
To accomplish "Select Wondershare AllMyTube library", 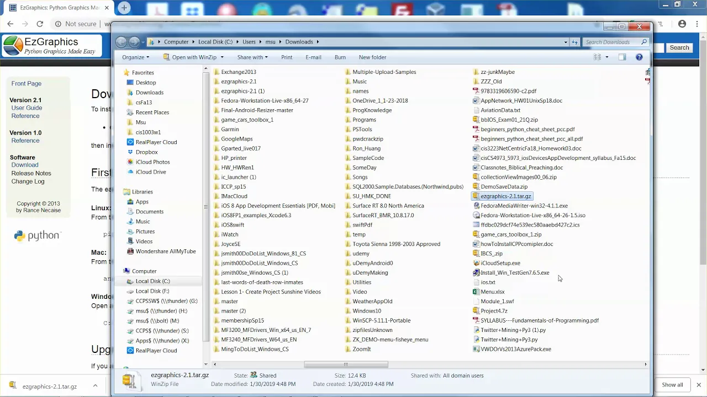I will tap(166, 251).
